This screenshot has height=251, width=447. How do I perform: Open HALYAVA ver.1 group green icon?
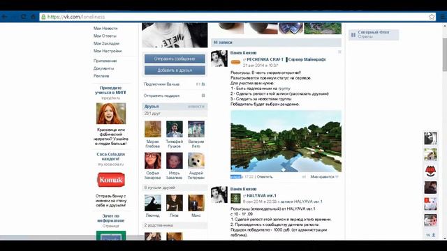click(235, 198)
